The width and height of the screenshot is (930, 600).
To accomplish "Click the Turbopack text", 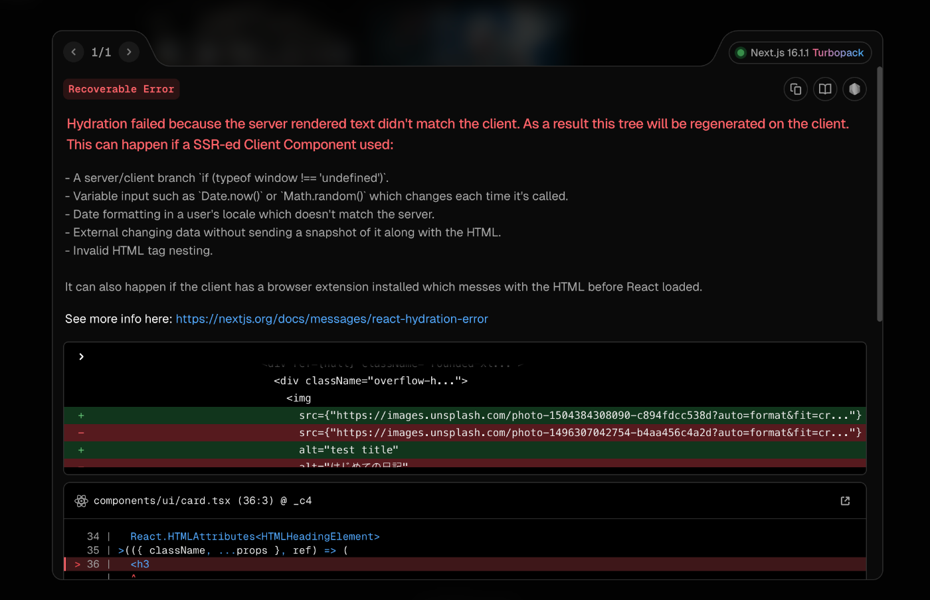I will coord(838,52).
